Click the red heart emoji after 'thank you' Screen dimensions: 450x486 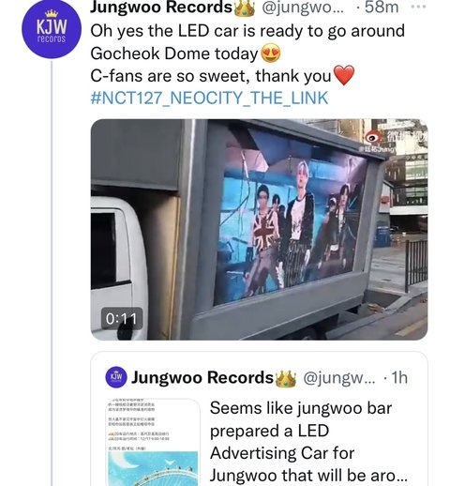pyautogui.click(x=344, y=75)
